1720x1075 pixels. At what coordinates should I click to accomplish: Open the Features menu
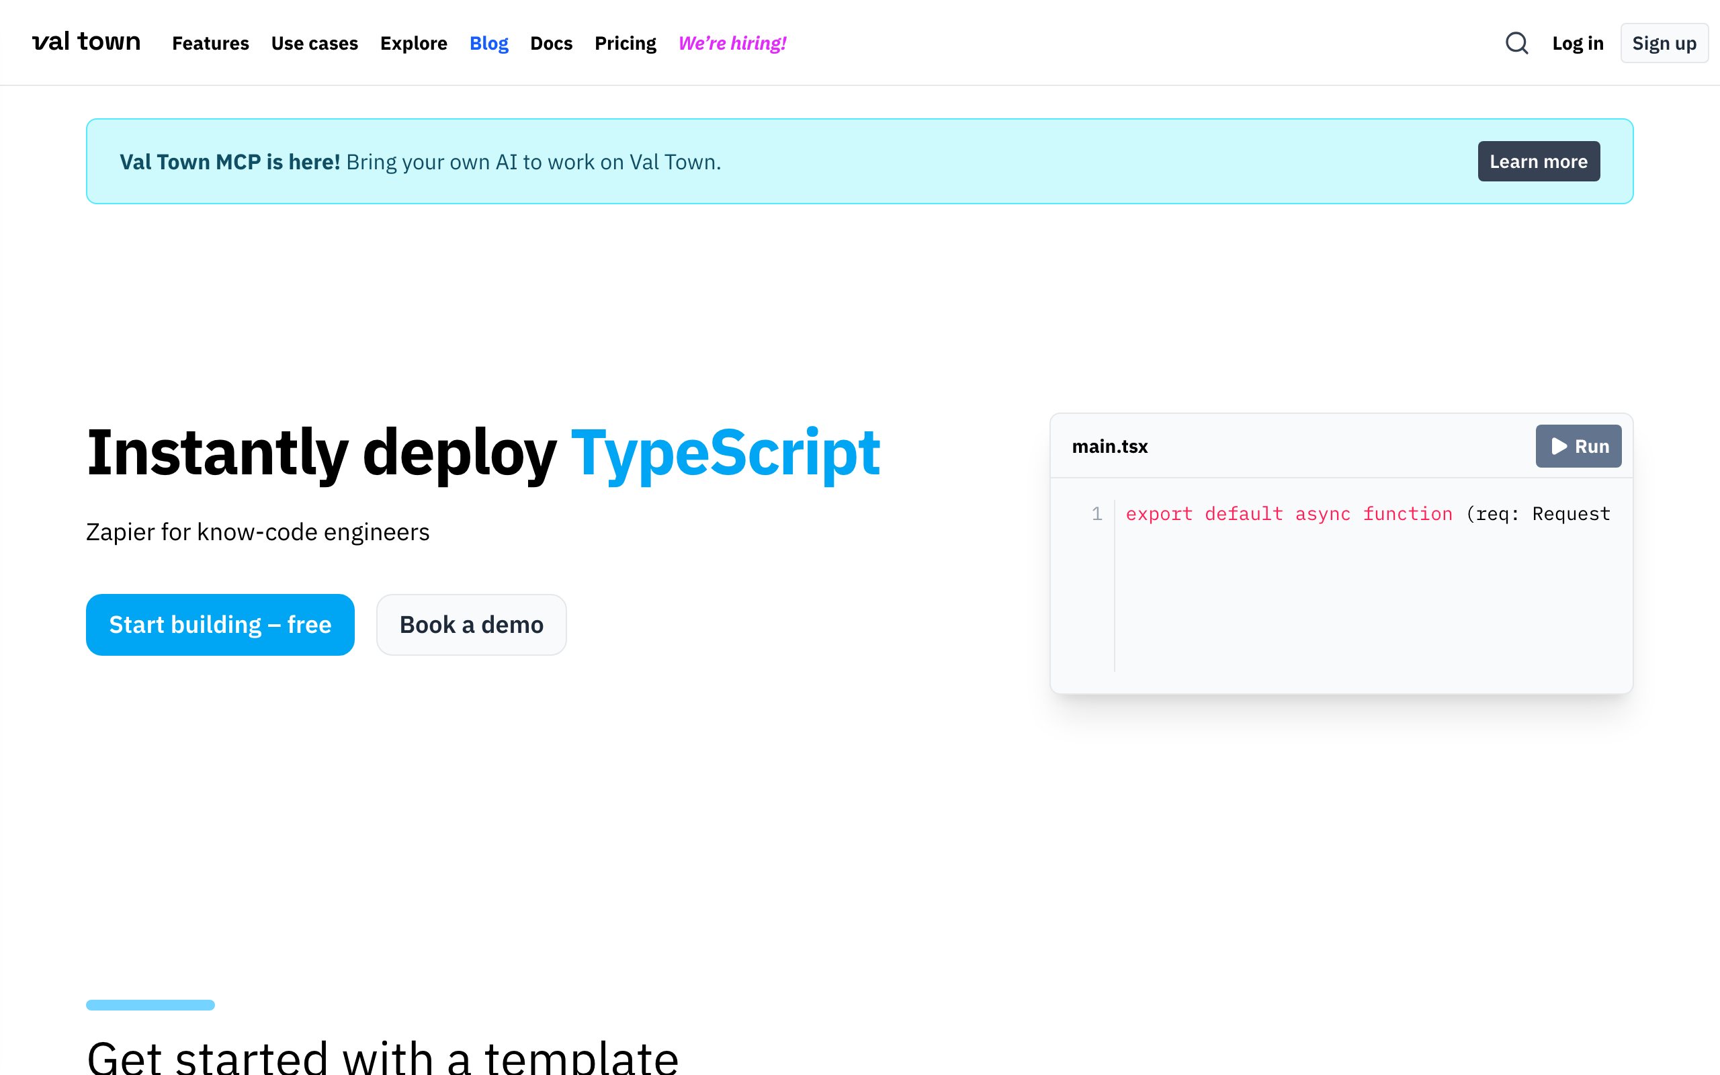click(x=210, y=44)
